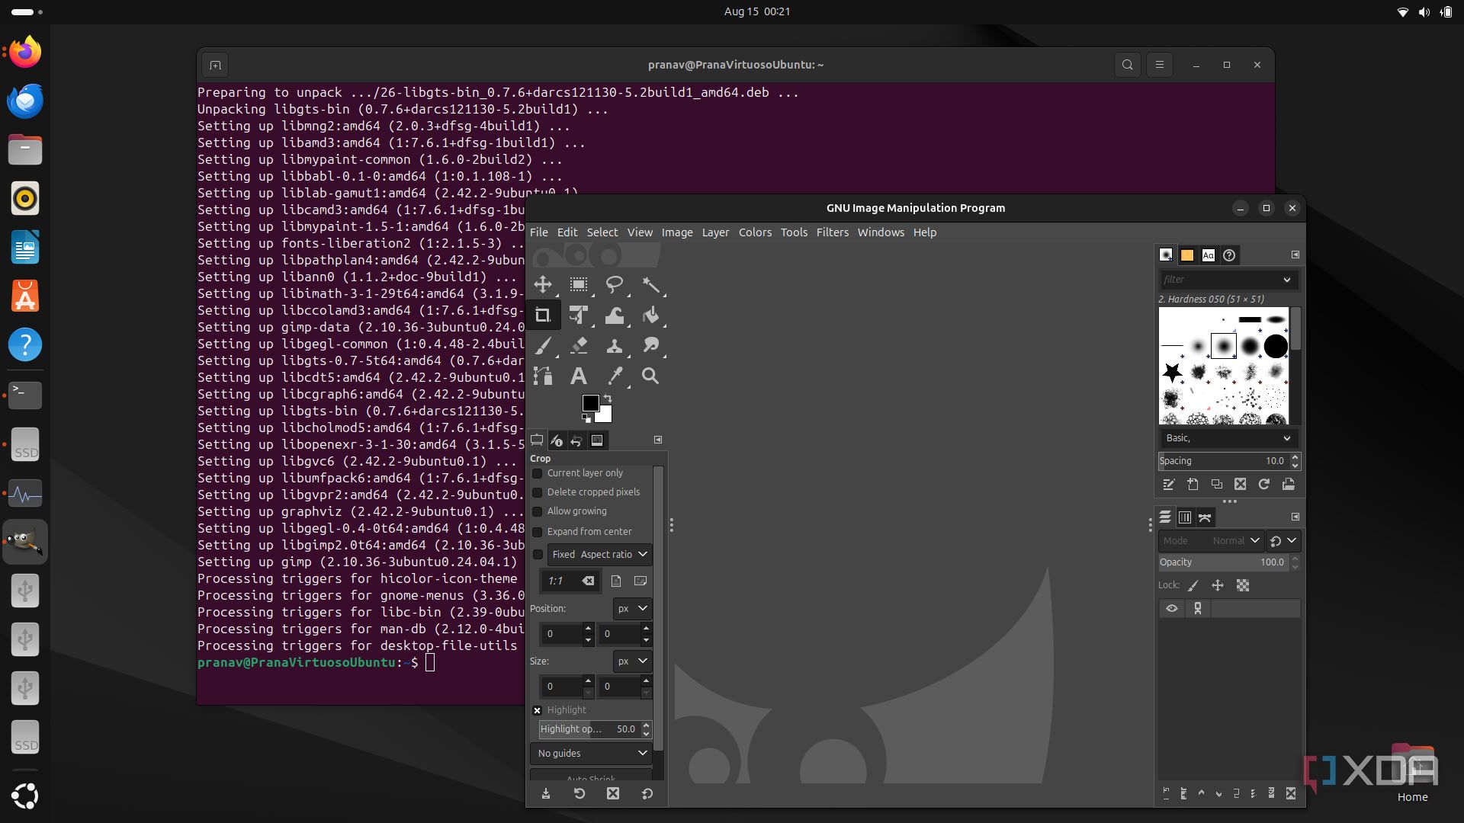The height and width of the screenshot is (823, 1464).
Task: Select the Paintbrush tool
Action: tap(543, 346)
